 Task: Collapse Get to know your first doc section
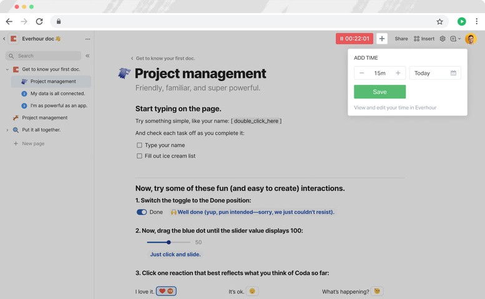point(7,69)
